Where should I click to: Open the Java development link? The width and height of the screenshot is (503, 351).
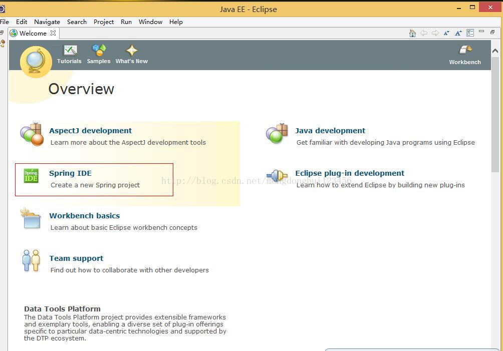pyautogui.click(x=330, y=131)
